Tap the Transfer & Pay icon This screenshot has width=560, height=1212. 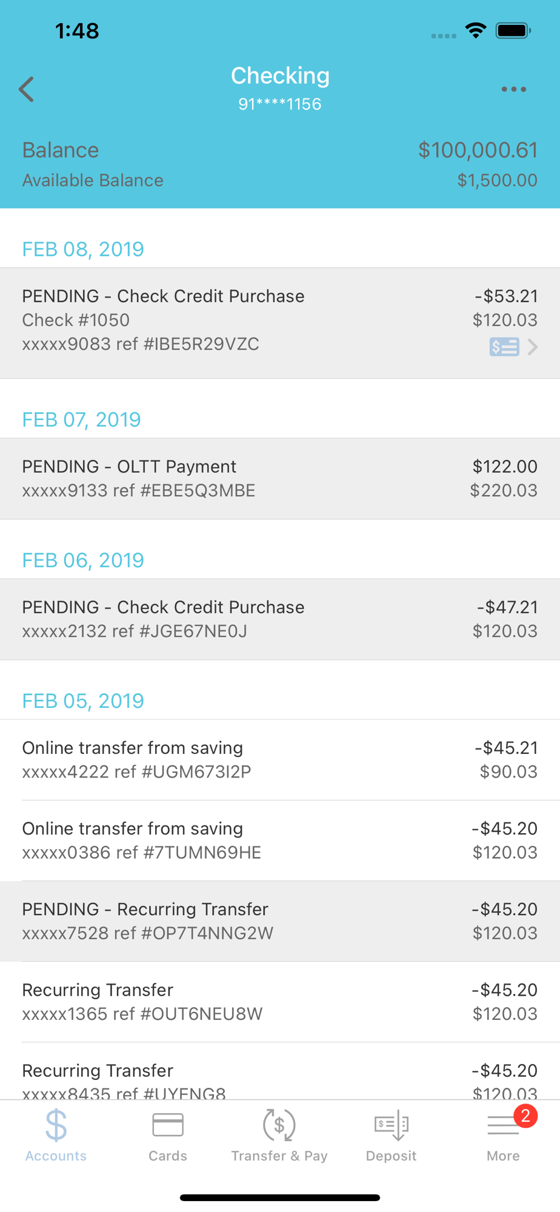coord(279,1125)
